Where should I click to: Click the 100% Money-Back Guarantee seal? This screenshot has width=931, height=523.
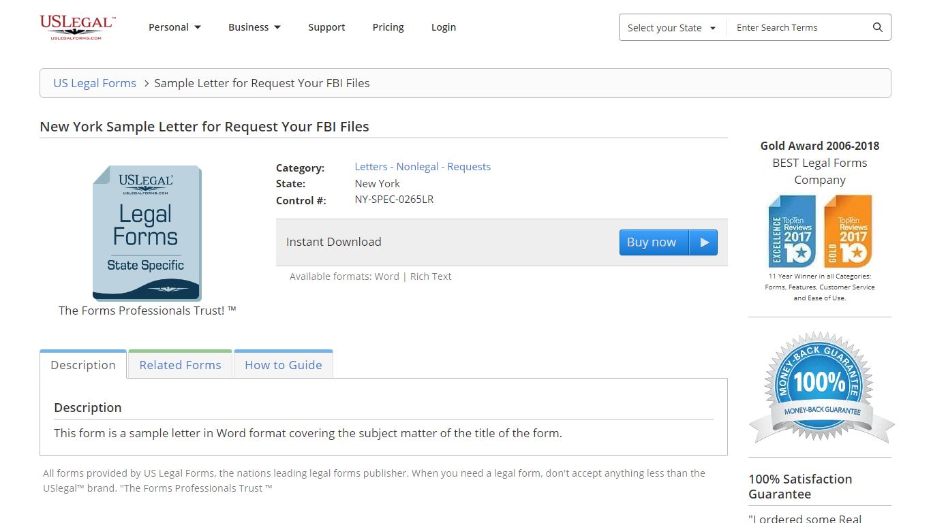[x=820, y=387]
